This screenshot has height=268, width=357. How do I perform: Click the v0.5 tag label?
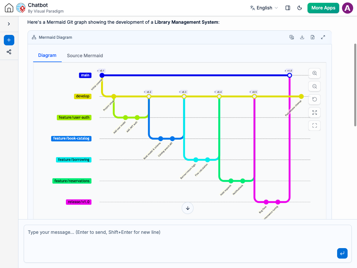(x=254, y=92)
